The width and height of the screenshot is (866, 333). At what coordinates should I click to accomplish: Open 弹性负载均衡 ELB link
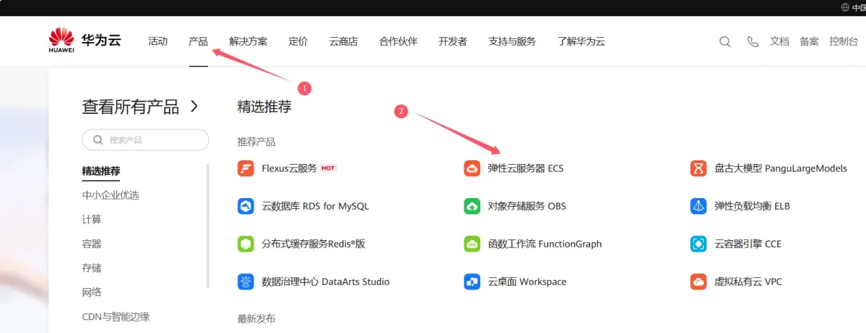(x=752, y=206)
